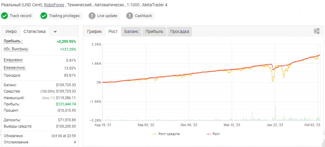Click the Live update badge label
325x147 pixels.
(x=107, y=16)
